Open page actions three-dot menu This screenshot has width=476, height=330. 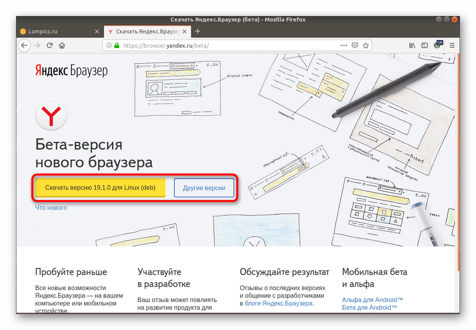(343, 46)
